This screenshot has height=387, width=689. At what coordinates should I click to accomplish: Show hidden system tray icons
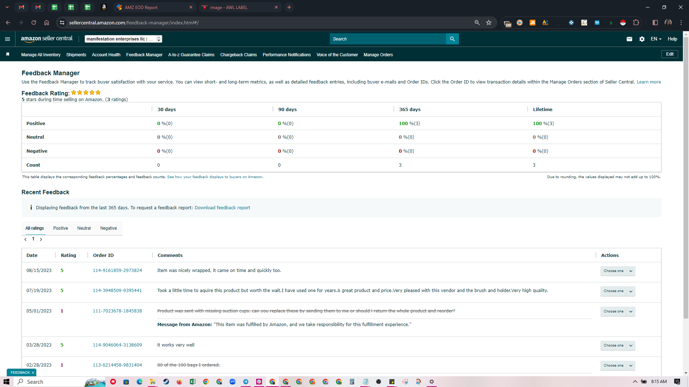pos(635,382)
